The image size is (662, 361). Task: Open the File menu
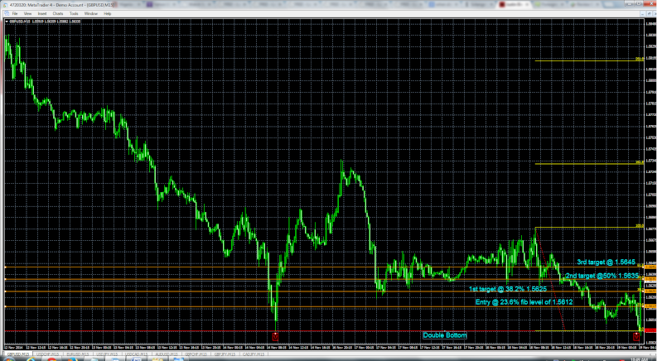pyautogui.click(x=14, y=14)
